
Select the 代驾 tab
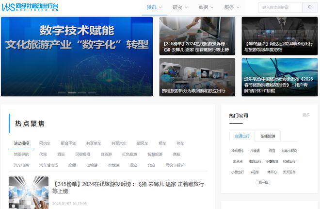[43, 154]
